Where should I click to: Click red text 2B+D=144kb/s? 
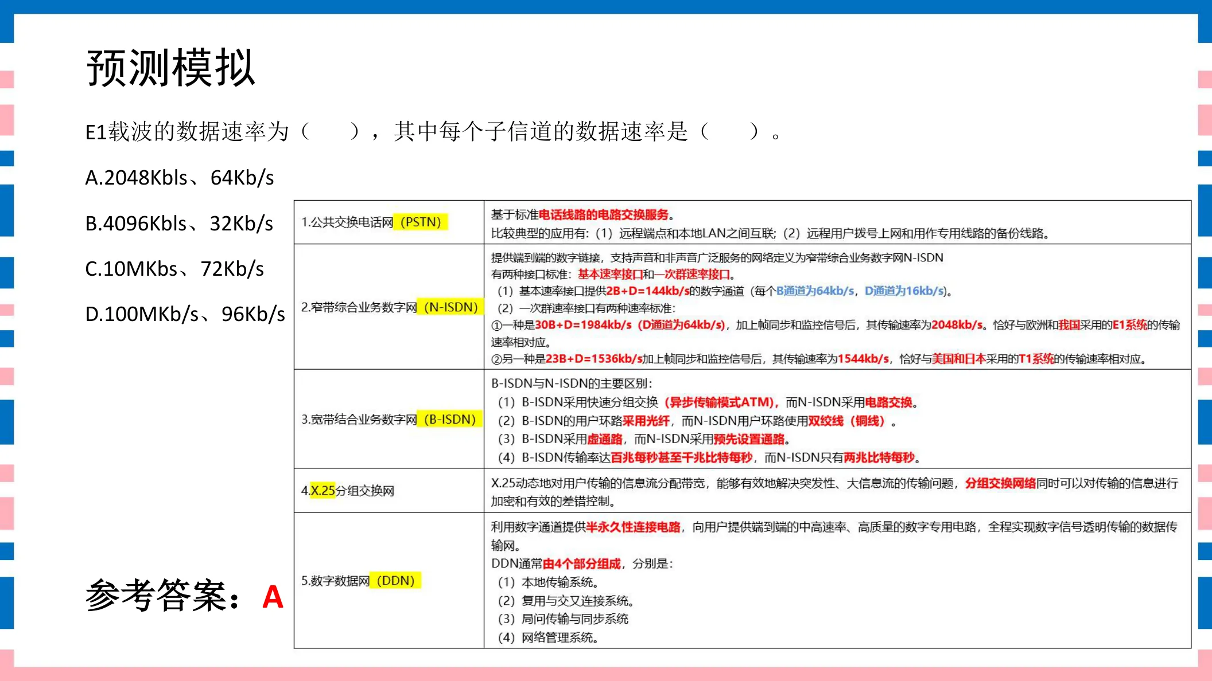point(648,291)
